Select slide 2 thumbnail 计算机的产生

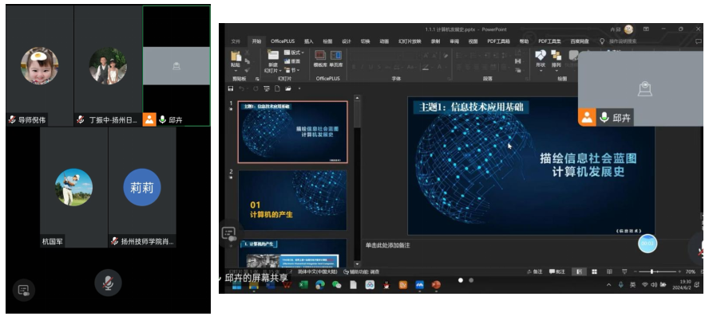click(293, 200)
